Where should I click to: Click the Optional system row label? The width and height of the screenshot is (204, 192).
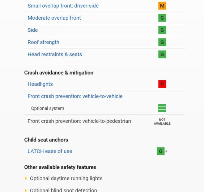(48, 108)
